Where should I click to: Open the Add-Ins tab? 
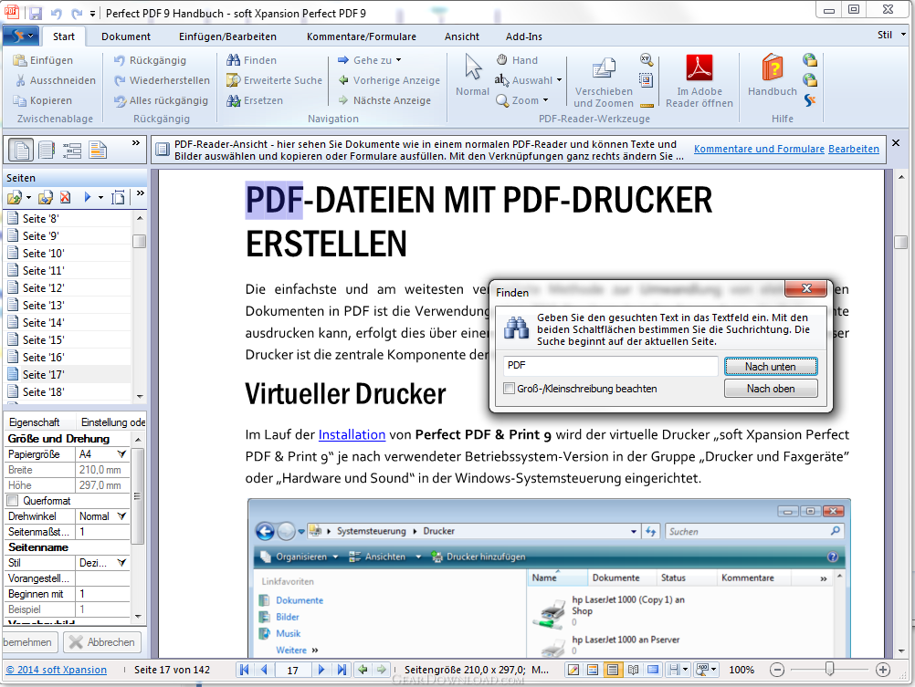[524, 36]
